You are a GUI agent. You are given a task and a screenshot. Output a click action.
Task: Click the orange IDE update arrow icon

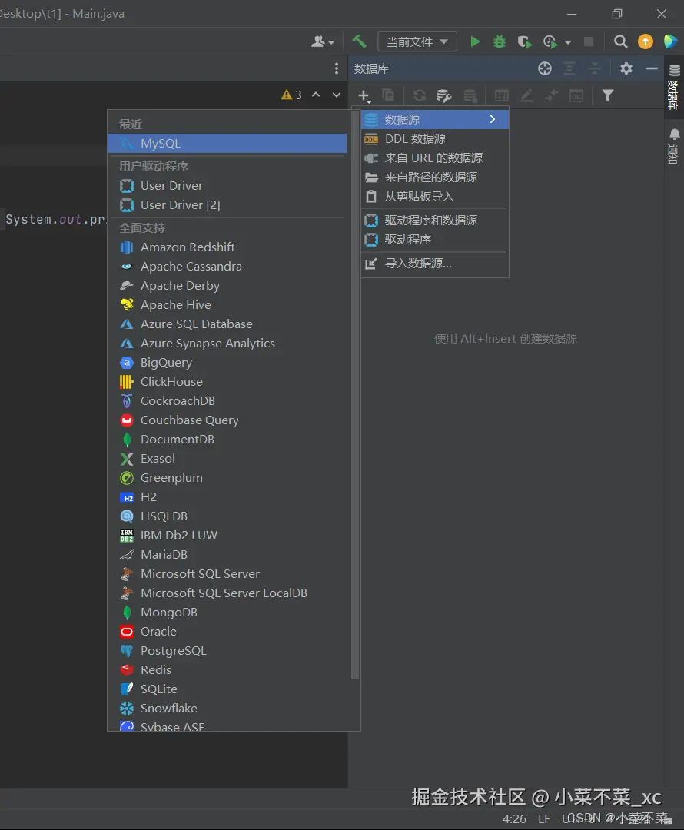646,41
